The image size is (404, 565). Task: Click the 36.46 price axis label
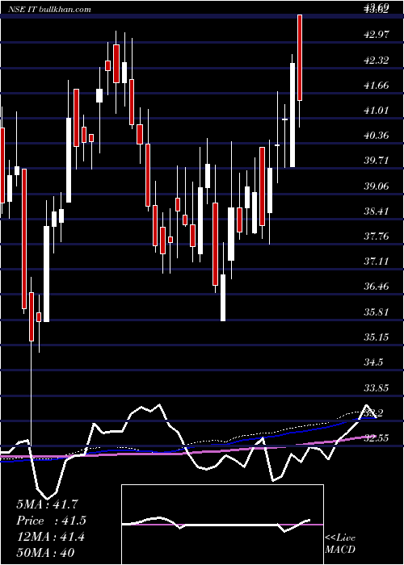[377, 287]
